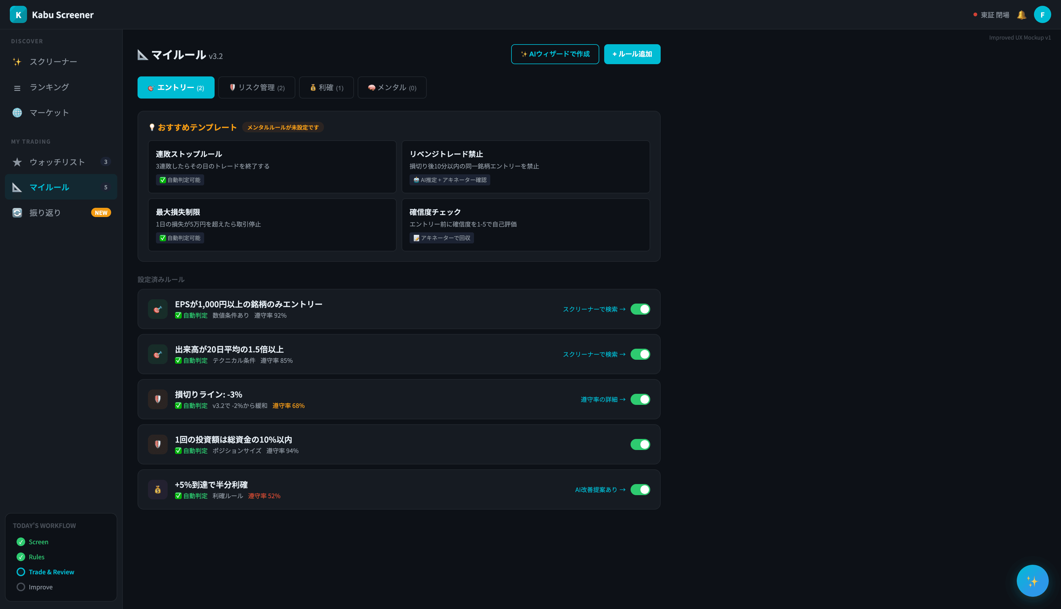Image resolution: width=1061 pixels, height=609 pixels.
Task: Turn off +5%到達で半分利確 rule switch
Action: [x=640, y=489]
